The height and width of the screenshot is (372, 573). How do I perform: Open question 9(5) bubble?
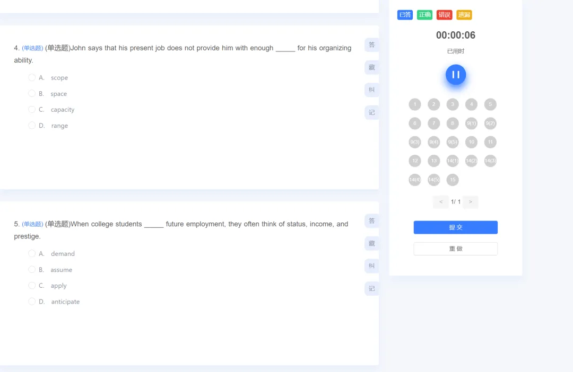(x=453, y=142)
